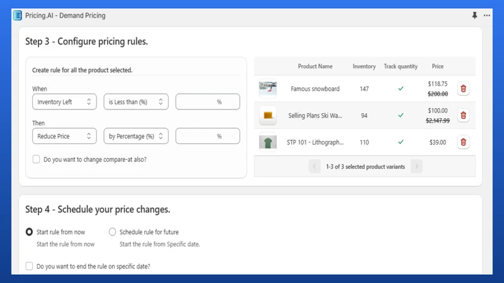This screenshot has width=504, height=283.
Task: Click inventory value 94
Action: click(x=364, y=115)
